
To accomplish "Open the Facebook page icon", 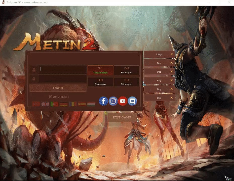I will [x=103, y=101].
